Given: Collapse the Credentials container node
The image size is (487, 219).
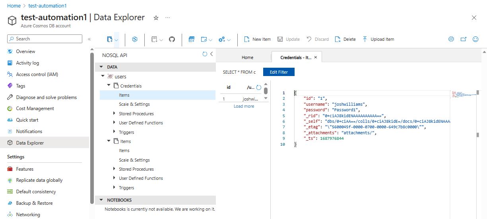Looking at the screenshot, I should pos(109,86).
